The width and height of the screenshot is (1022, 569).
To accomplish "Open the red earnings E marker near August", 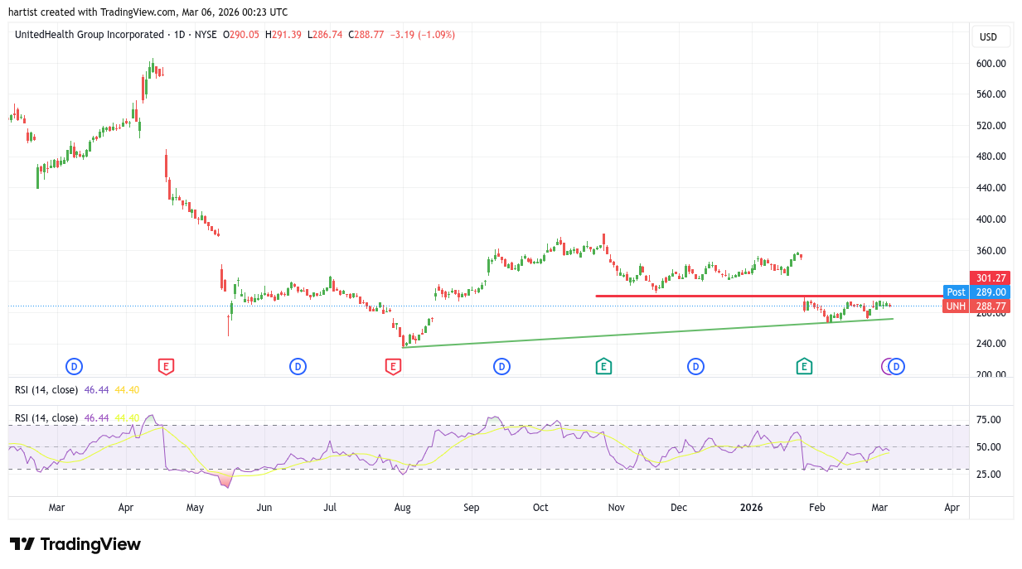I will click(x=393, y=366).
